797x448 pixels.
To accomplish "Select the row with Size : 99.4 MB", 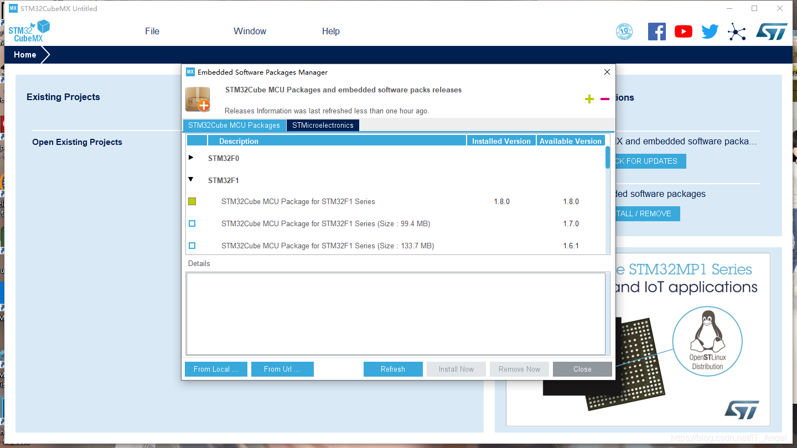I will click(396, 223).
